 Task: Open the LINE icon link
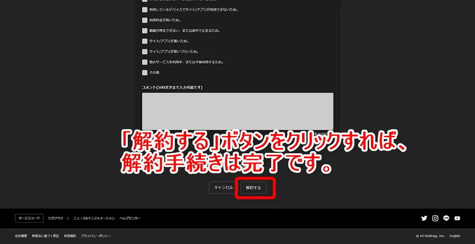point(446,218)
